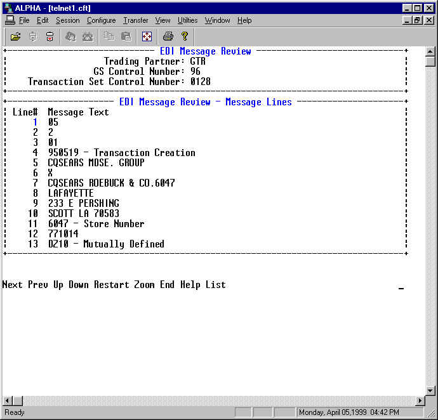Click the telephone disconnect toolbar icon
The height and width of the screenshot is (420, 438).
(88, 37)
